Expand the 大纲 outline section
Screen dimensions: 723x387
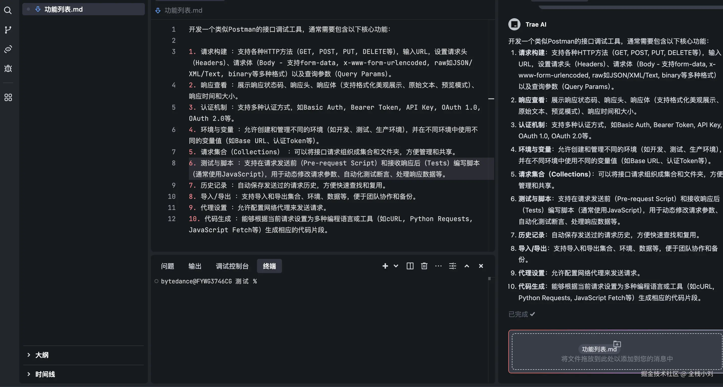pos(42,355)
